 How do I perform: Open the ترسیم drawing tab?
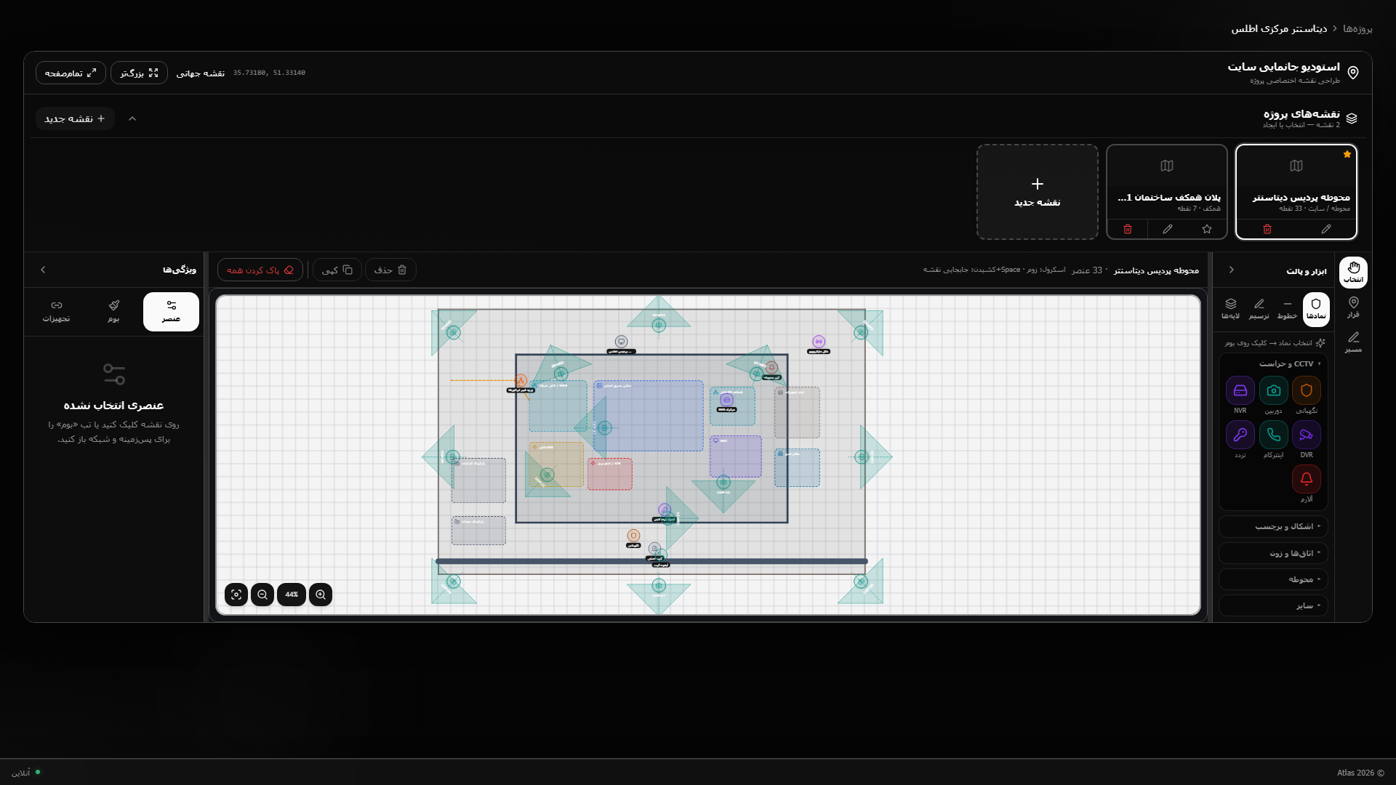tap(1259, 309)
